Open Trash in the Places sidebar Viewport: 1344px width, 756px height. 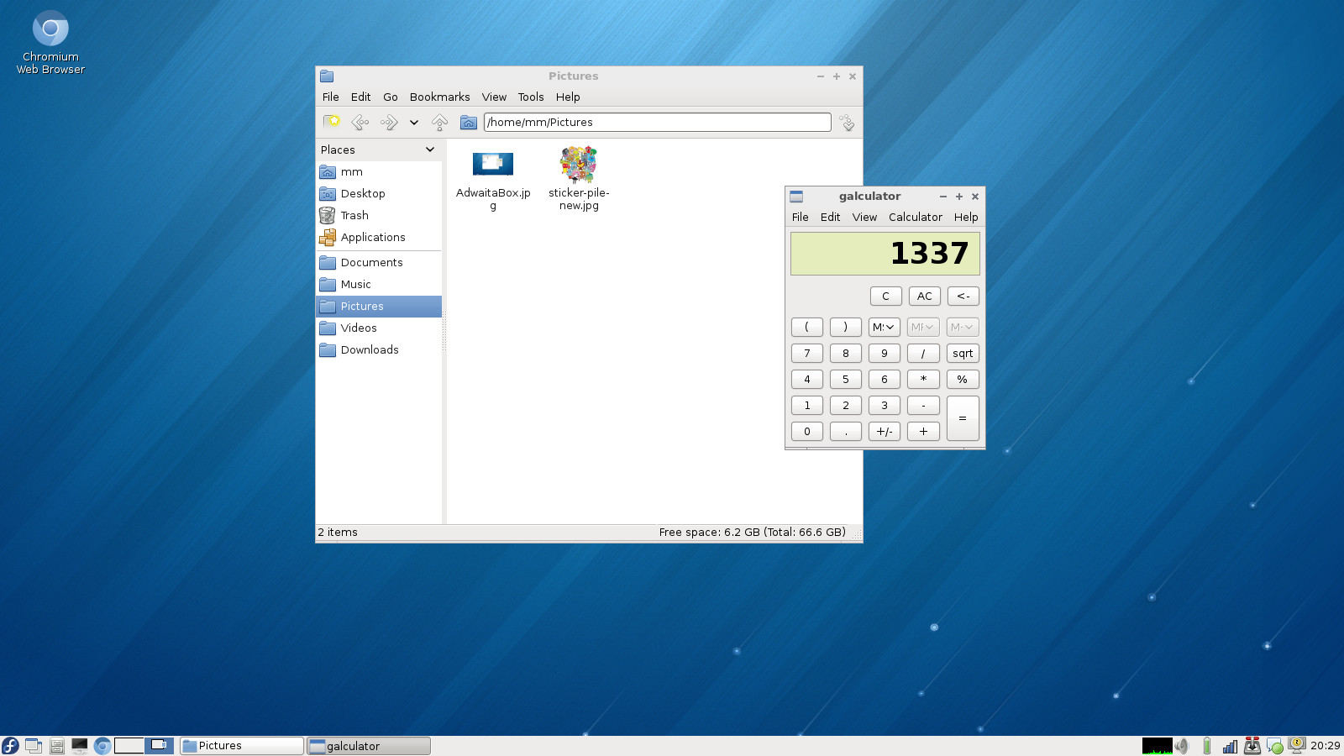pos(380,215)
